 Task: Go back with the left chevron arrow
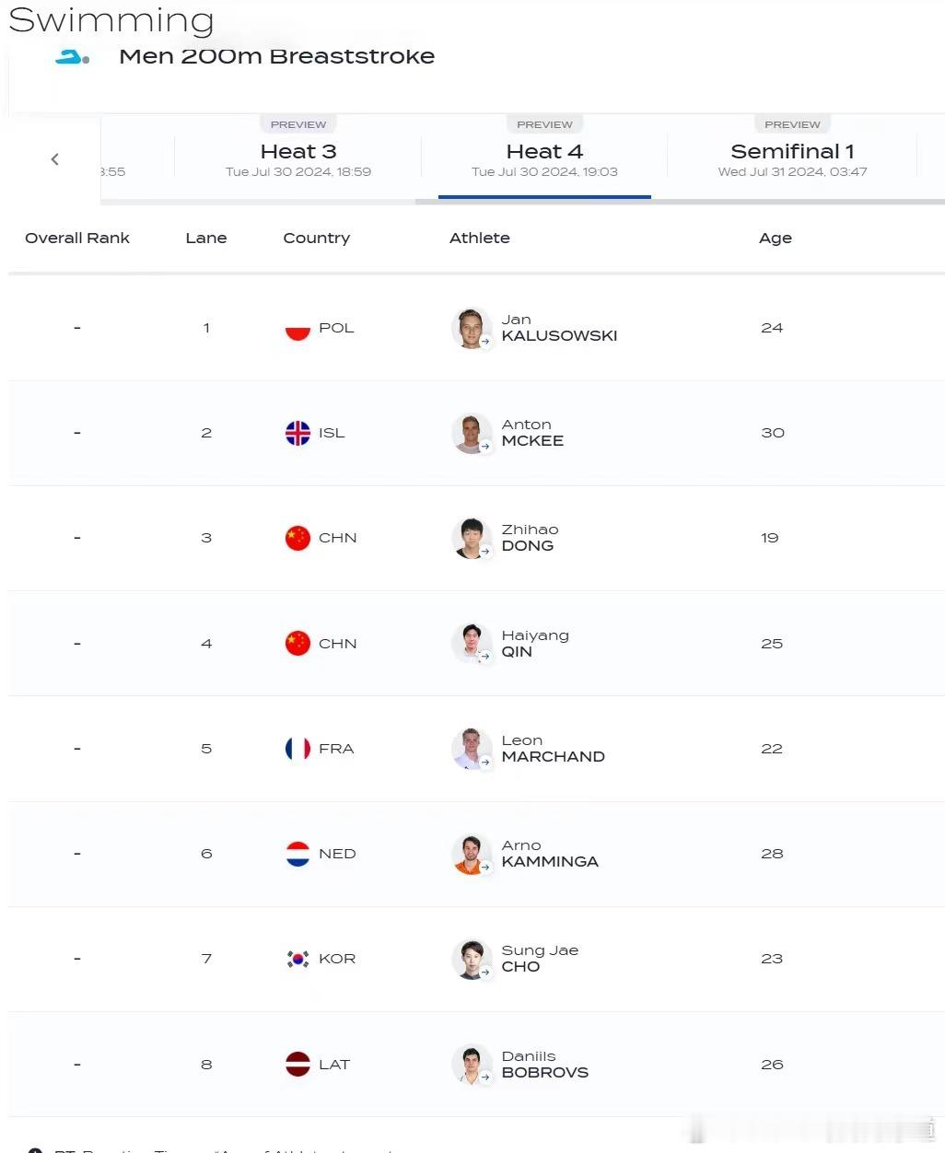55,159
